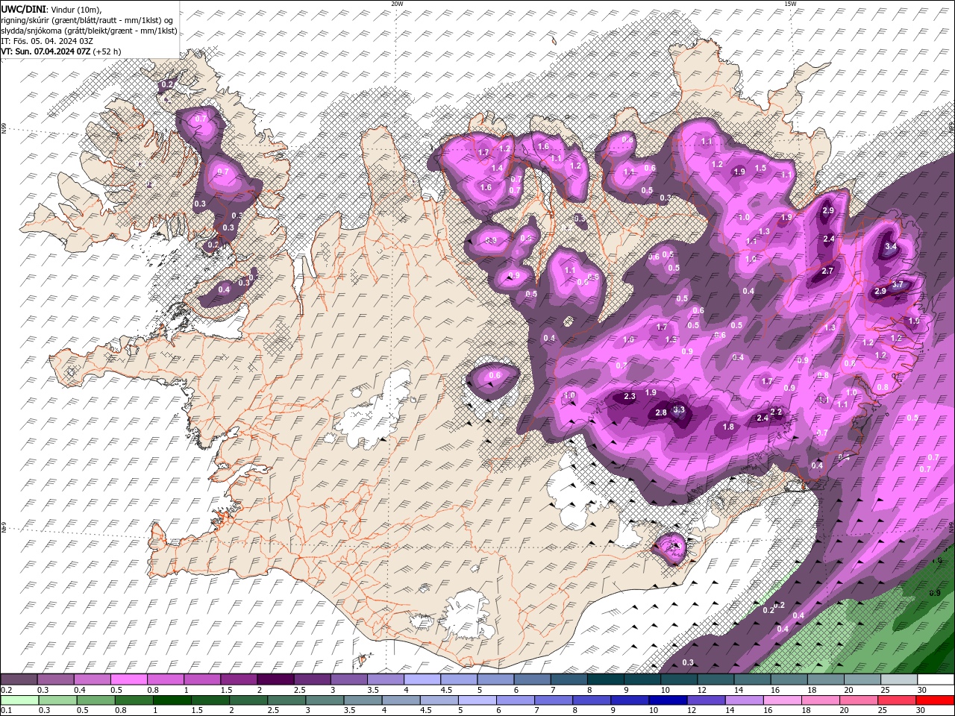Image resolution: width=955 pixels, height=716 pixels.
Task: Click the UWC/DINI title text
Action: 22,8
